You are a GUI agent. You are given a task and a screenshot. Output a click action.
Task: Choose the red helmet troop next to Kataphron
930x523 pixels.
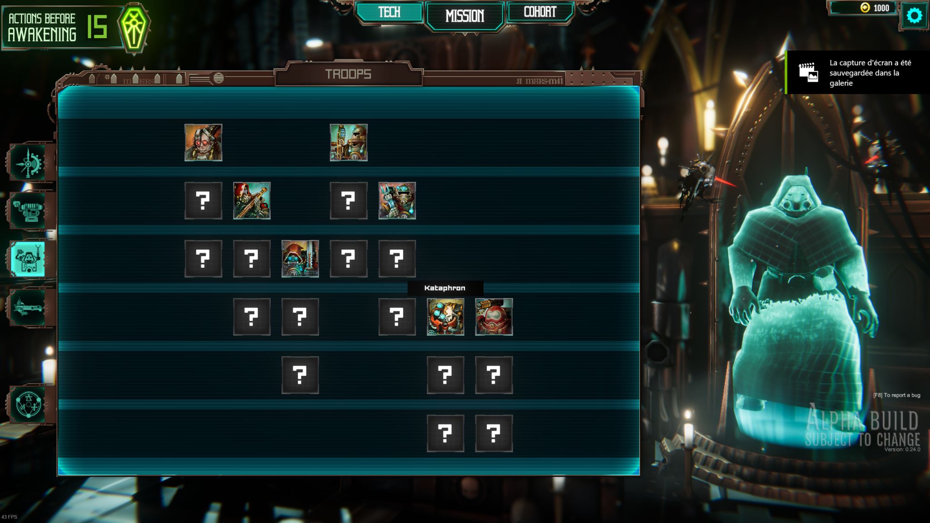click(x=494, y=317)
